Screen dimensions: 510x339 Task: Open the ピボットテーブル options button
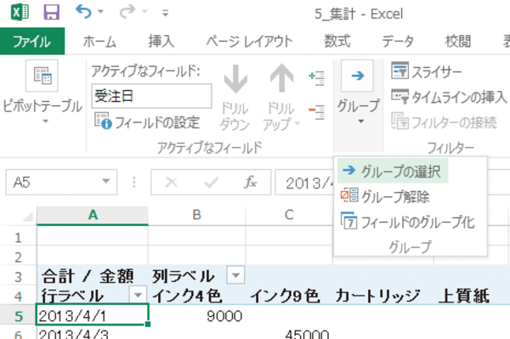(x=42, y=93)
